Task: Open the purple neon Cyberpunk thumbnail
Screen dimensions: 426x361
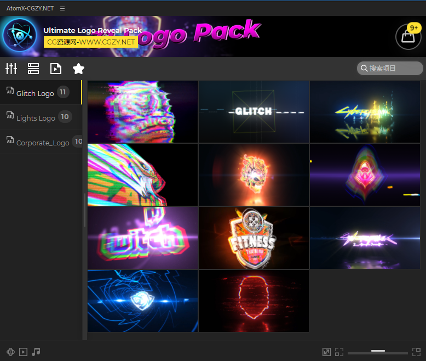Action: click(365, 238)
